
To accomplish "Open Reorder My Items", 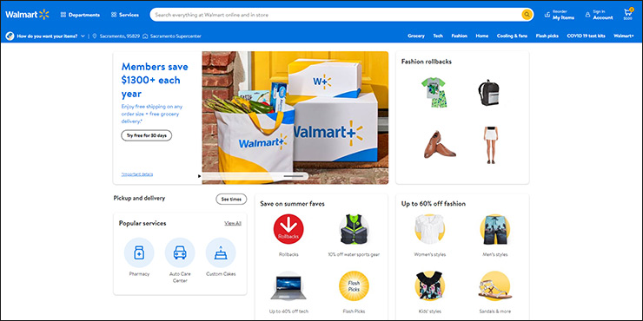I will pyautogui.click(x=560, y=15).
